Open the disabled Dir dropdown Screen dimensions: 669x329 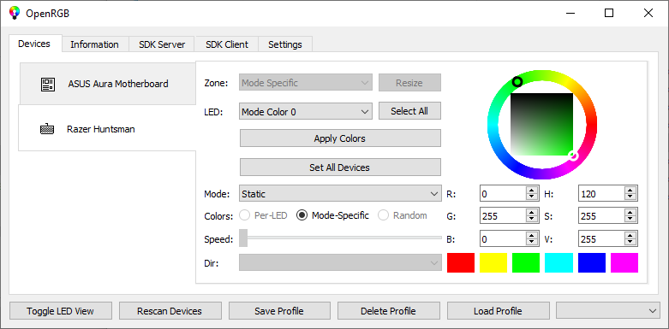[340, 262]
